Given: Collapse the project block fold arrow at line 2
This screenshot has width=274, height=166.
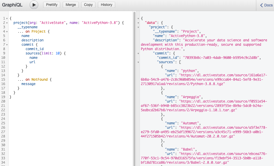Looking at the screenshot, I should 7,23.
